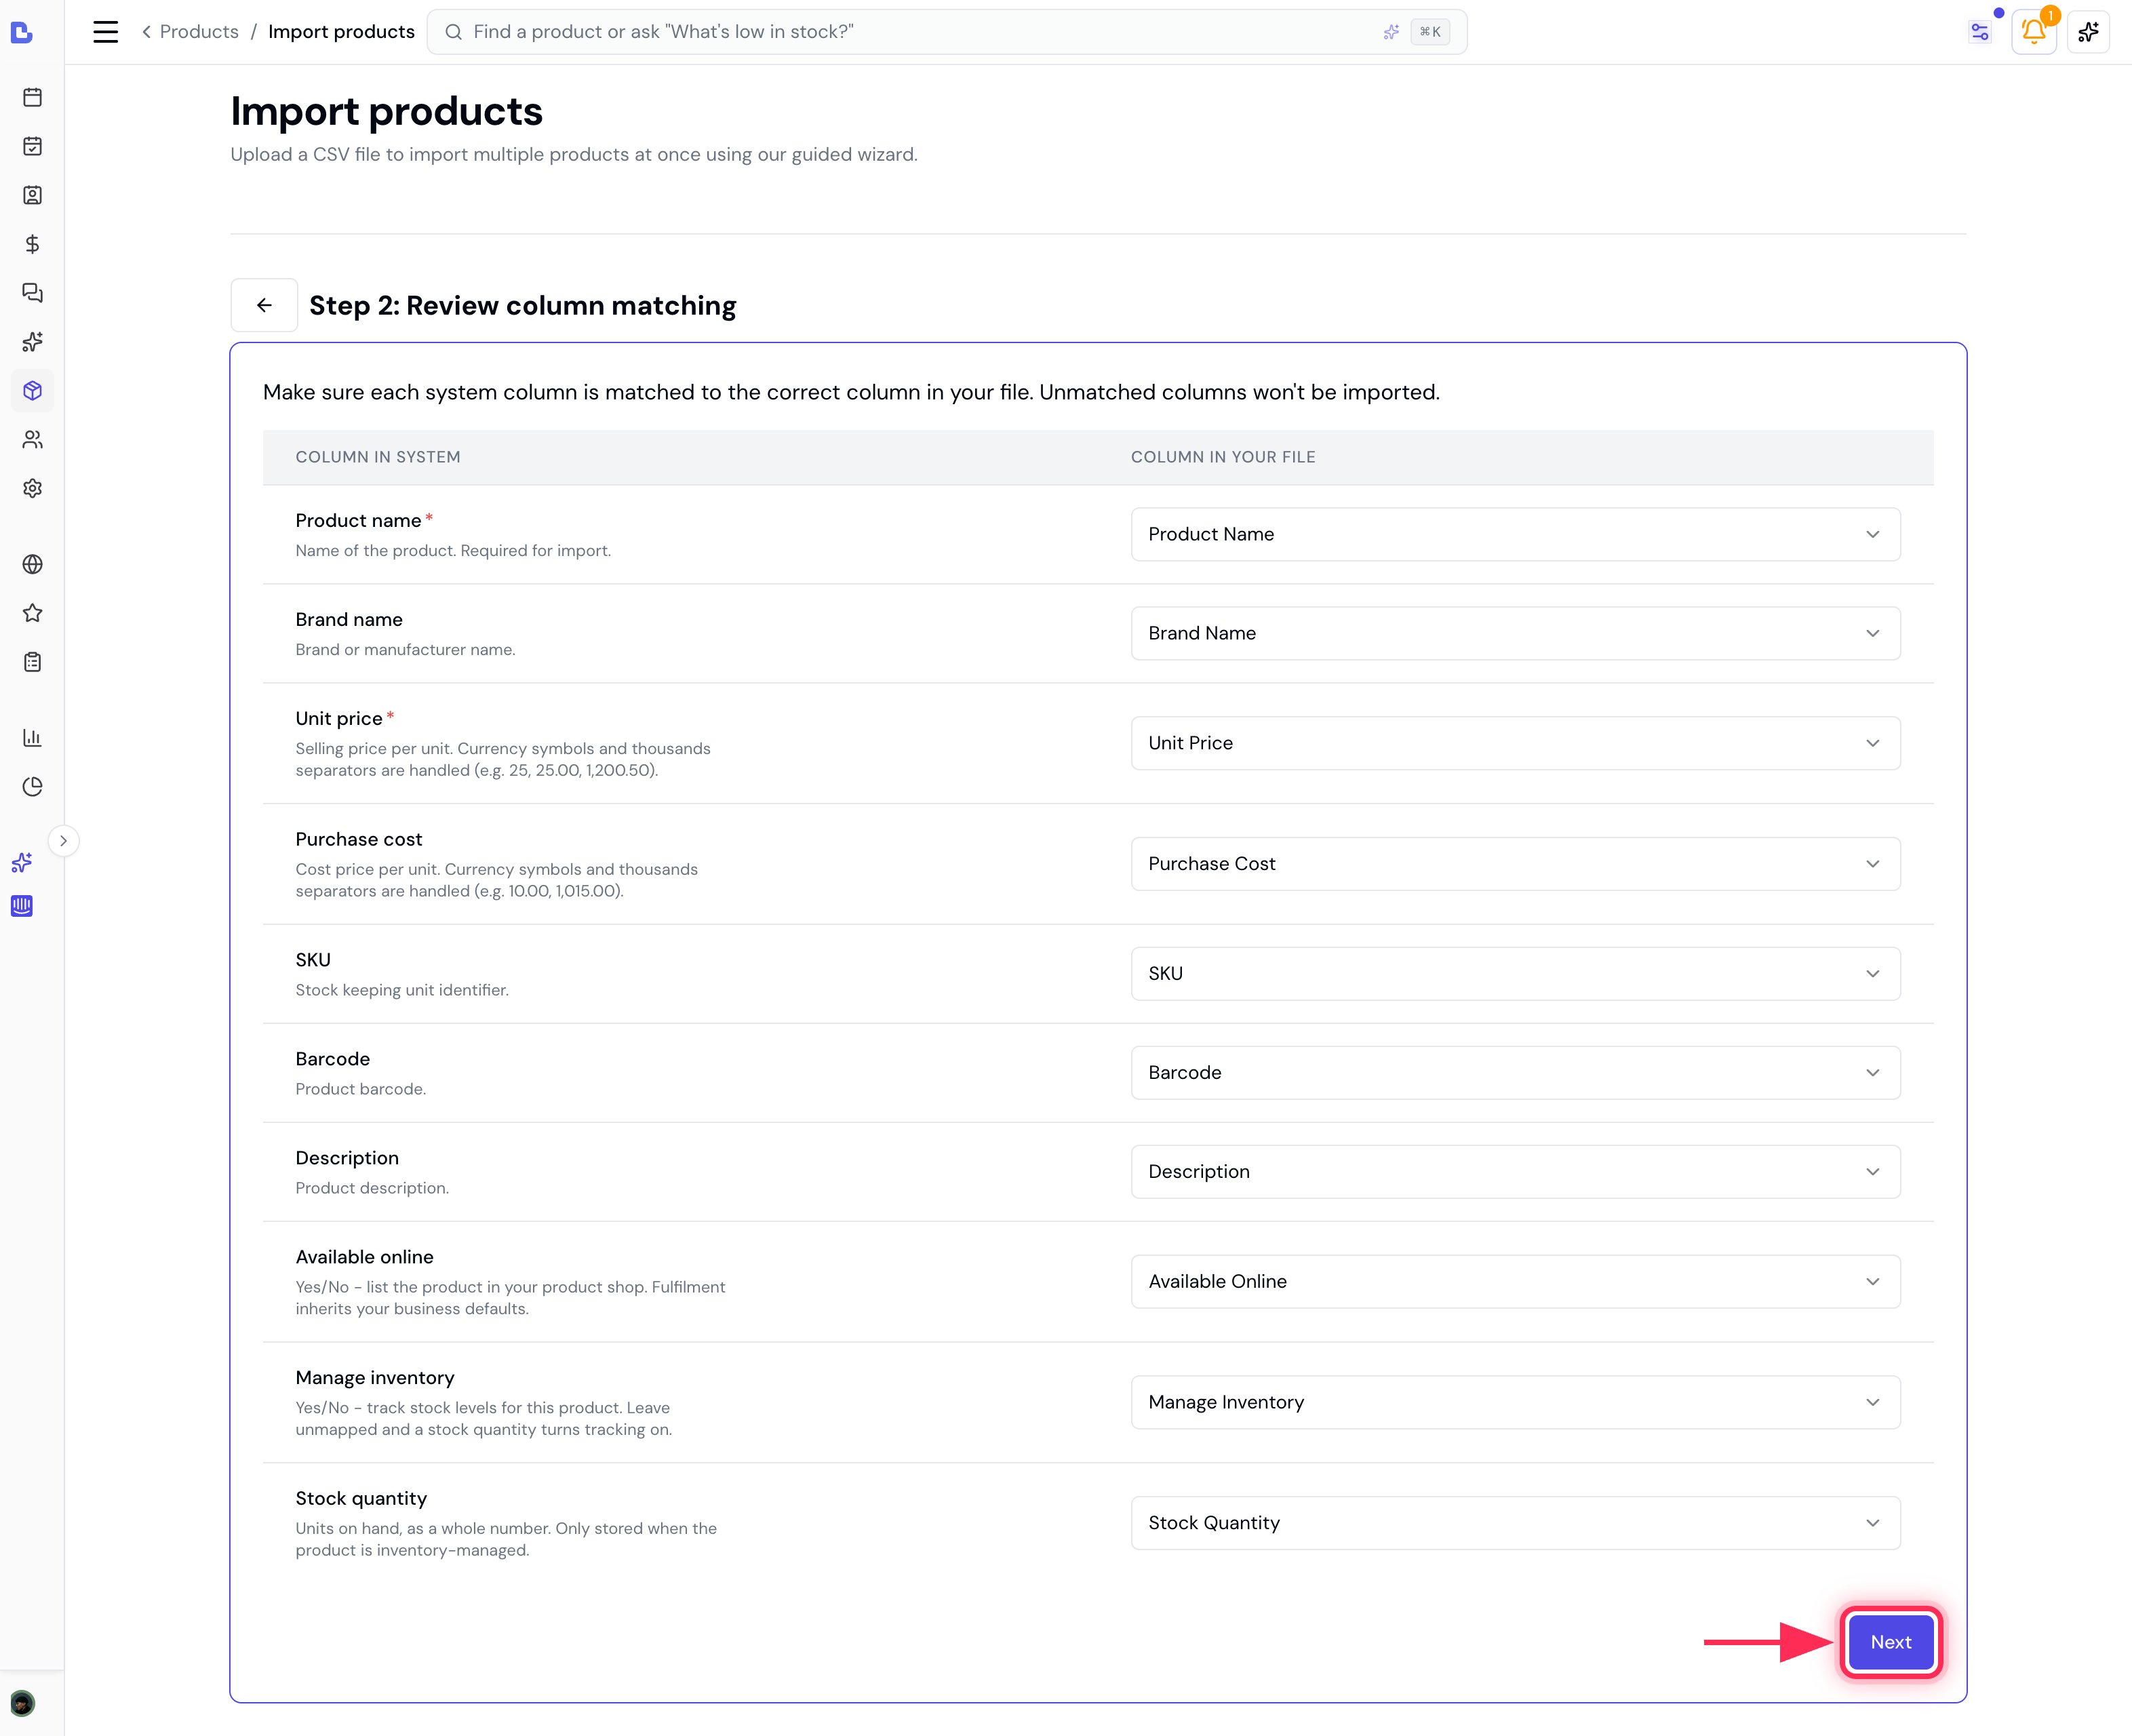This screenshot has height=1736, width=2132.
Task: Open the clipboard icon in sidebar
Action: pos(32,662)
